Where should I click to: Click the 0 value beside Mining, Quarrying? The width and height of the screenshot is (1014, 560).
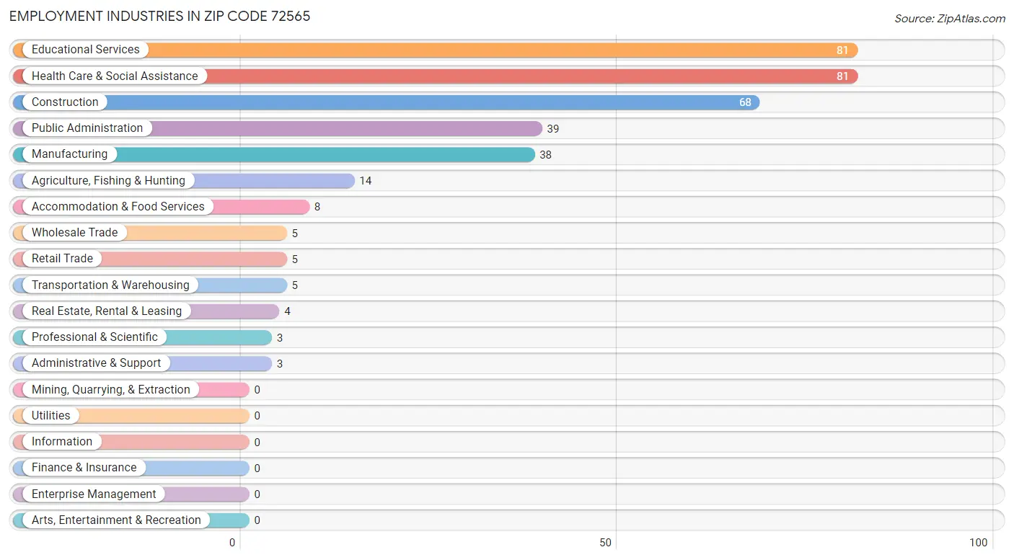tap(257, 390)
